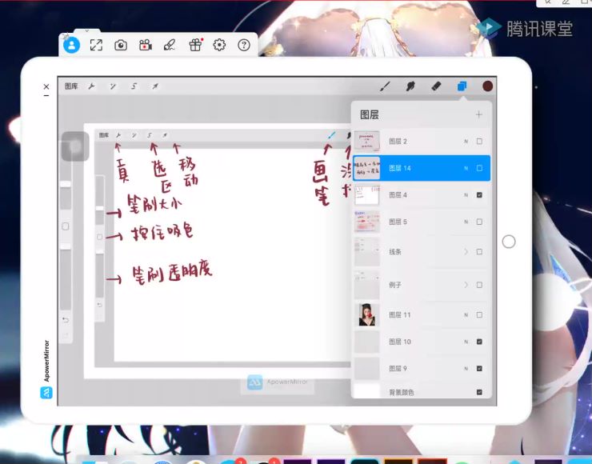Viewport: 592px width, 464px height.
Task: Select layer 图层 11
Action: pos(422,315)
